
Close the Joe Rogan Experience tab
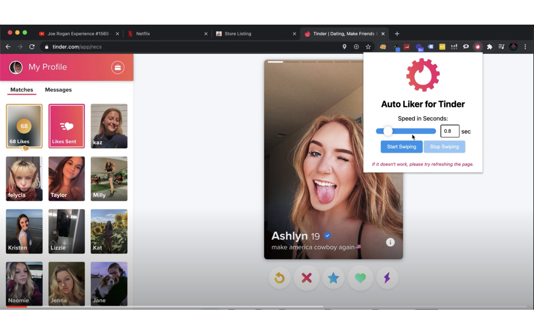tap(117, 34)
